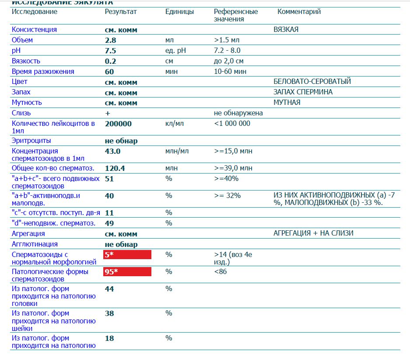This screenshot has height=354, width=410.
Task: Click the АГРЕГАЦИЯ + НА СЛИЗИ comment
Action: [313, 233]
